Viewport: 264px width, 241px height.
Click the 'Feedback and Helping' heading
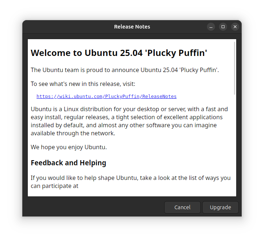tap(68, 163)
